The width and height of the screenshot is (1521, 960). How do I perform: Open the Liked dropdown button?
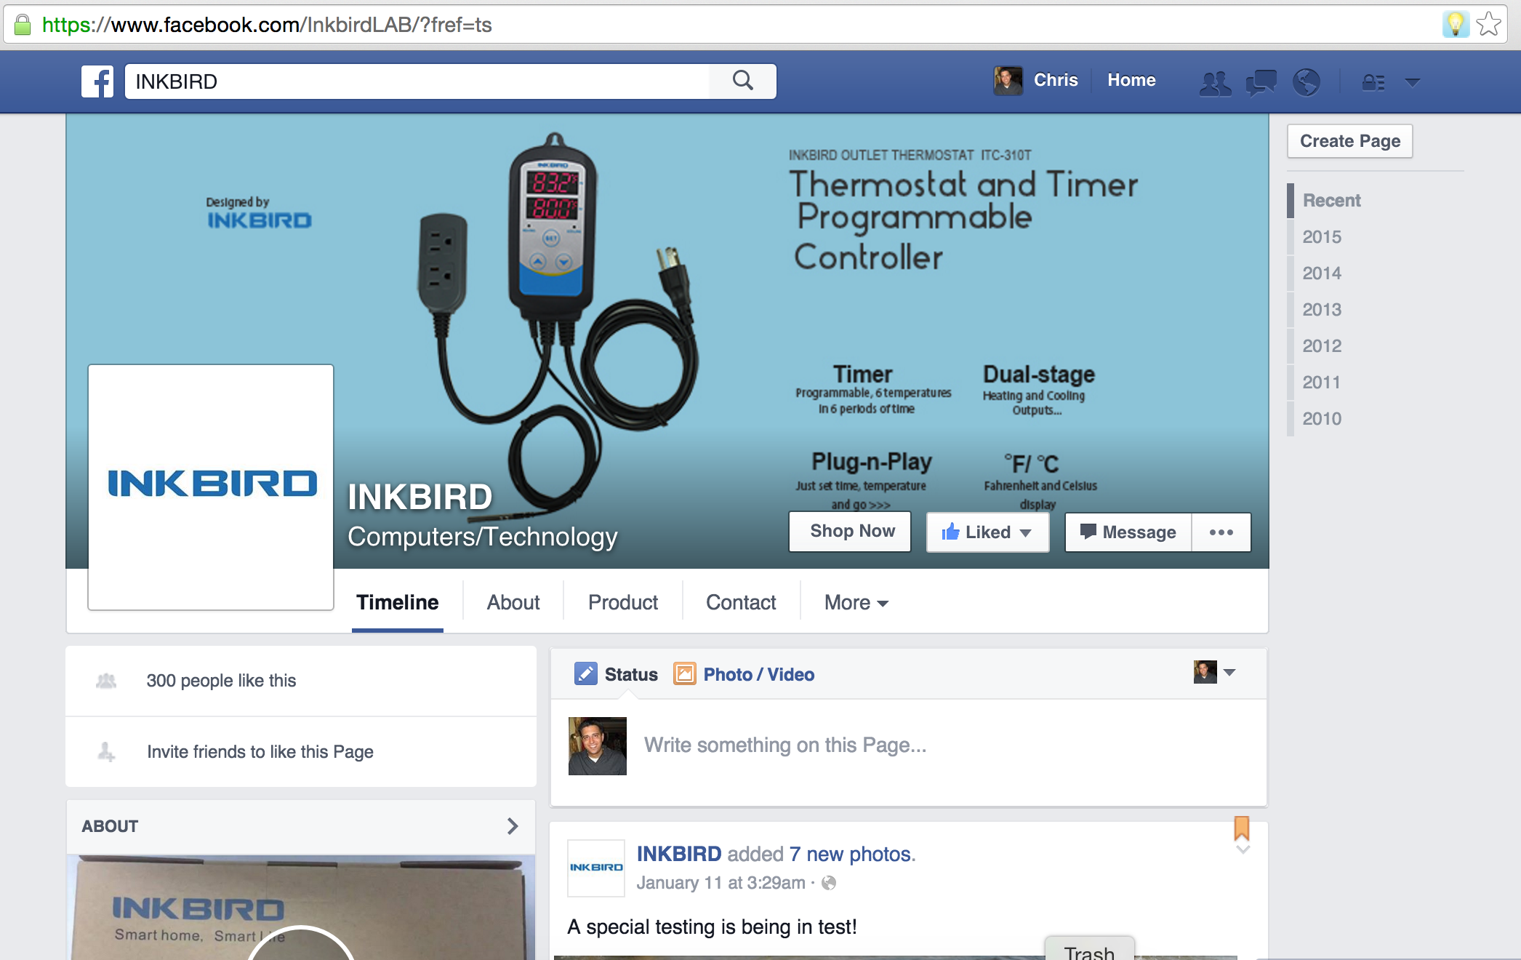pyautogui.click(x=987, y=532)
